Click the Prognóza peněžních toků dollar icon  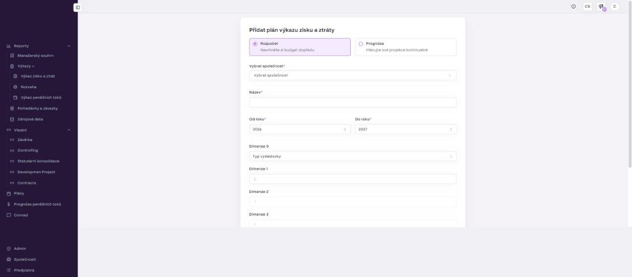(9, 204)
